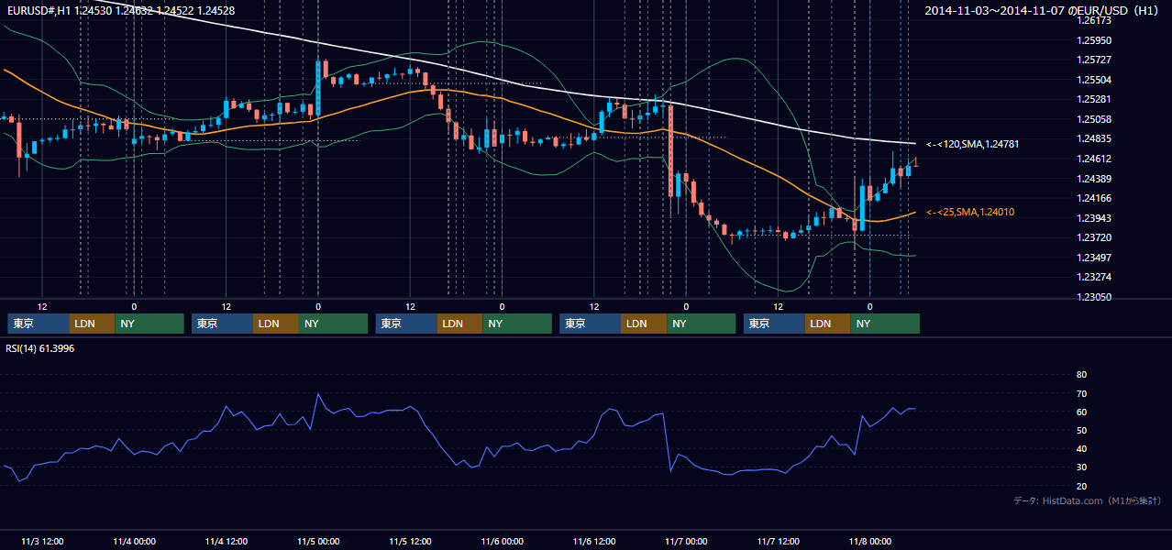1172x550 pixels.
Task: Click the RSI level 50 label
Action: pyautogui.click(x=1081, y=430)
